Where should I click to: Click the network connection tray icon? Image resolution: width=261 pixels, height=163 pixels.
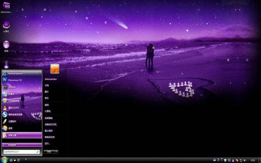click(241, 160)
